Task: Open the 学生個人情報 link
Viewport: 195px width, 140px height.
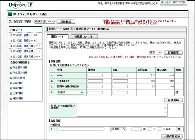Action: pos(20,73)
